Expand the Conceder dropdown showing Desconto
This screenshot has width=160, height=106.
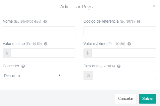click(32, 75)
